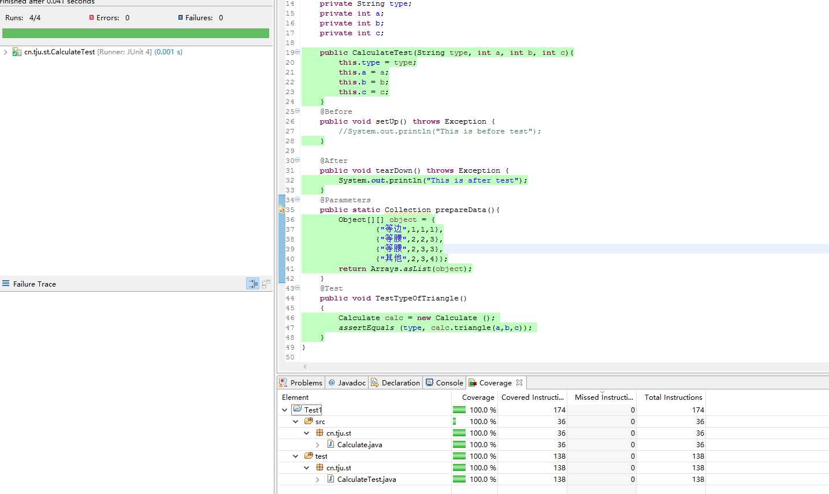Viewport: 829px width, 494px height.
Task: Click the Failures counter icon
Action: click(x=181, y=17)
